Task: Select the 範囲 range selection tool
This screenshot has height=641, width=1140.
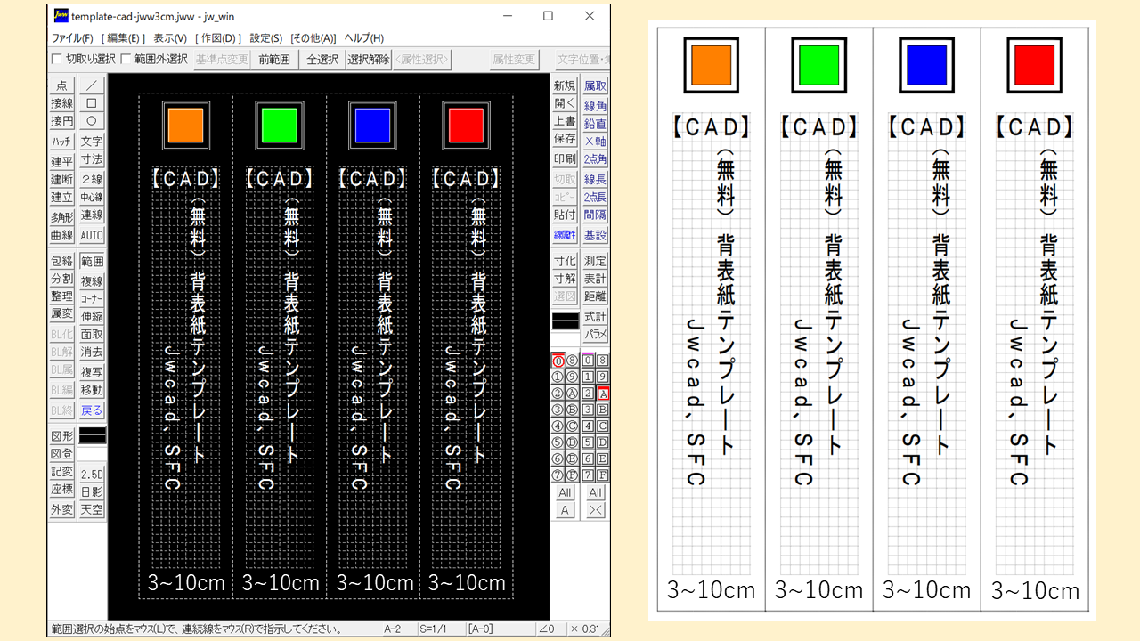Action: [x=92, y=262]
